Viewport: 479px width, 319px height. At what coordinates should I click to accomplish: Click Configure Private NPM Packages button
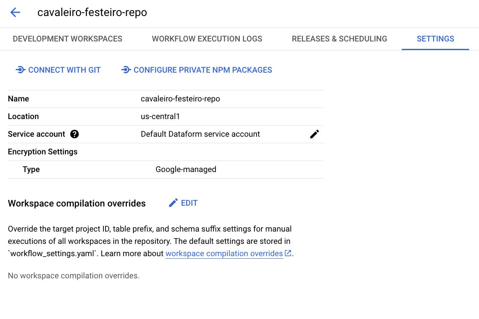click(197, 70)
